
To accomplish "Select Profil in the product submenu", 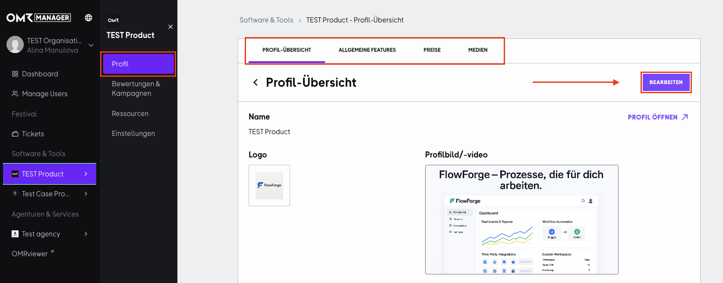I will (x=139, y=64).
